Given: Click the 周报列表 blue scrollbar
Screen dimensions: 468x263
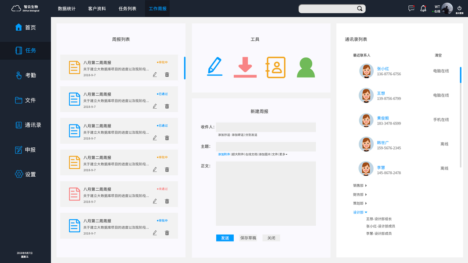Looking at the screenshot, I should coord(185,68).
